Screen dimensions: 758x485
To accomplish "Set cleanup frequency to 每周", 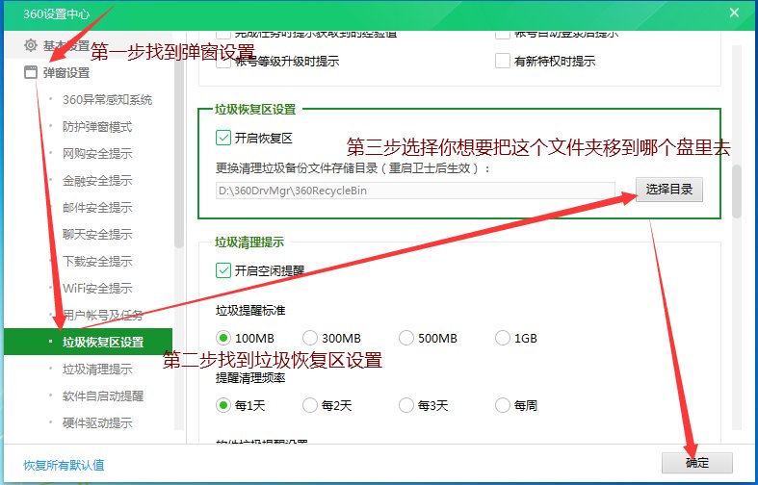I will [502, 405].
